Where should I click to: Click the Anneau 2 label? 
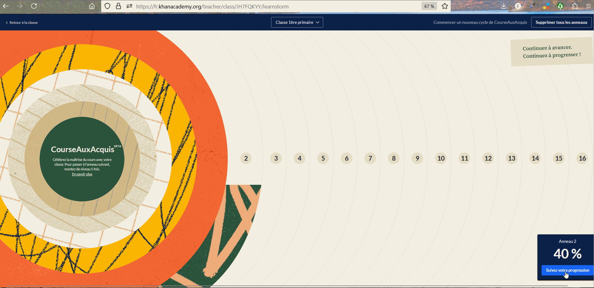[x=567, y=241]
